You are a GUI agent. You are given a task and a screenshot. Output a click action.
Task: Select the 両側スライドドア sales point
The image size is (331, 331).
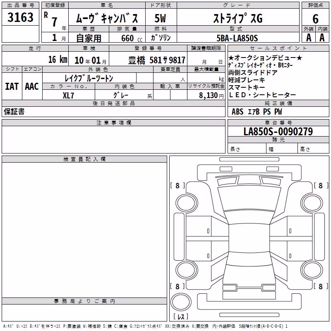click(x=253, y=73)
